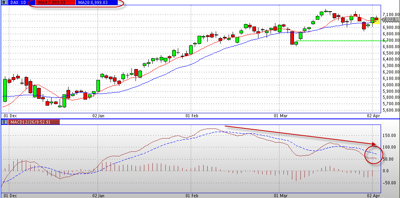The height and width of the screenshot is (198, 400).
Task: Click the panel 1 icon beside MACD label
Action: click(4, 122)
